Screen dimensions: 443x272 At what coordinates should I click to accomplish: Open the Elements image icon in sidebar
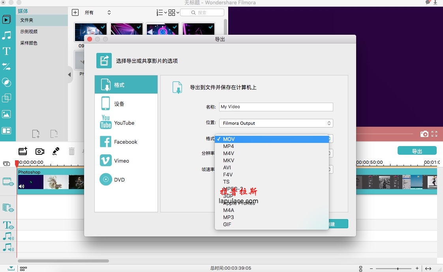6,114
